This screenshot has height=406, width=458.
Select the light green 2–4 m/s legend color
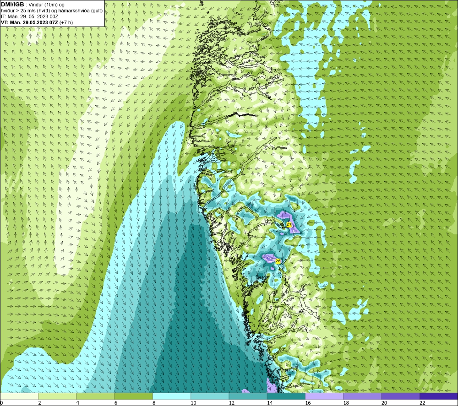coord(57,396)
